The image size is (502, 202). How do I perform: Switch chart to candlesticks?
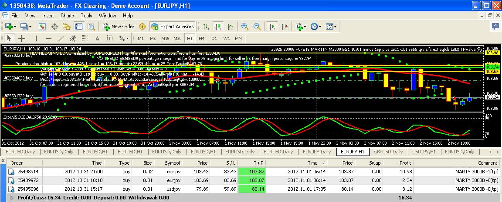(218, 26)
